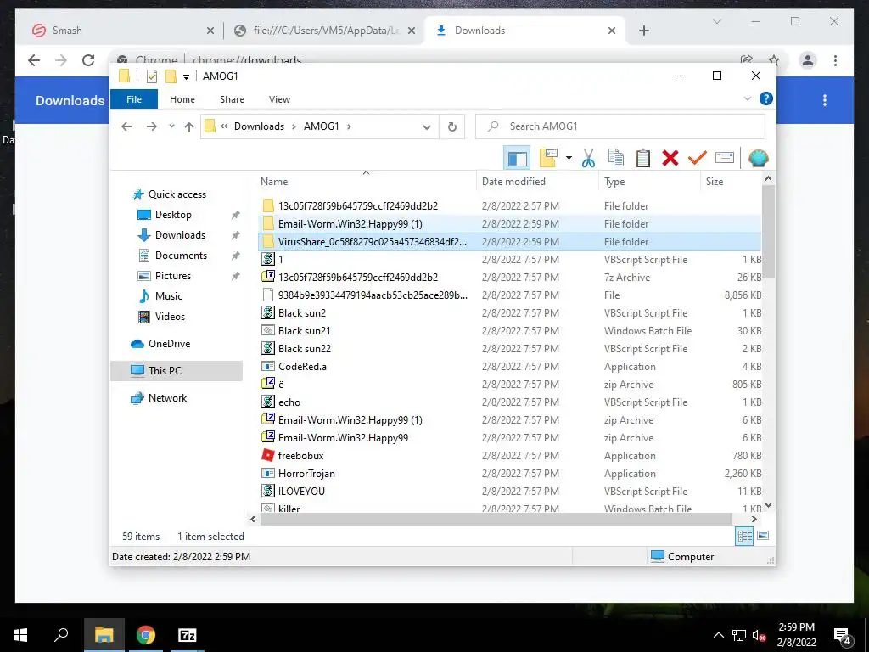Open recent locations dropdown arrow
The image size is (869, 652).
[x=171, y=126]
